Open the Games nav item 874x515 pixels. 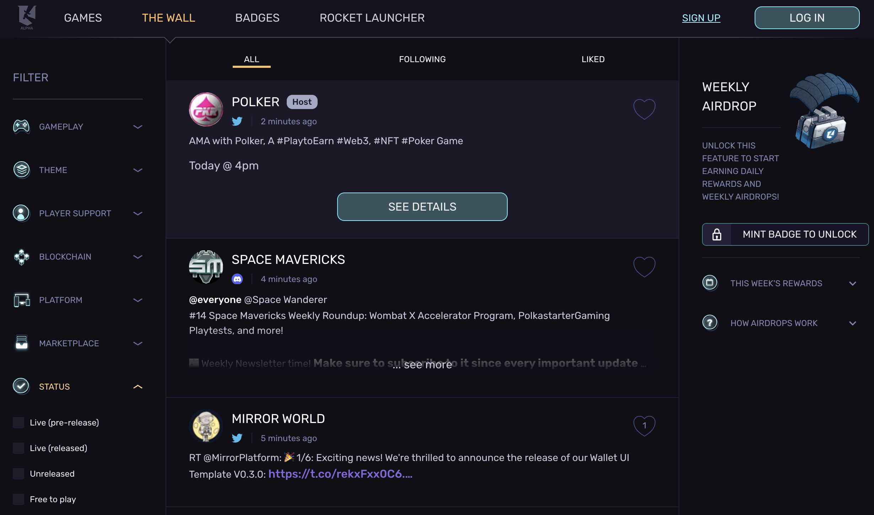pyautogui.click(x=83, y=18)
